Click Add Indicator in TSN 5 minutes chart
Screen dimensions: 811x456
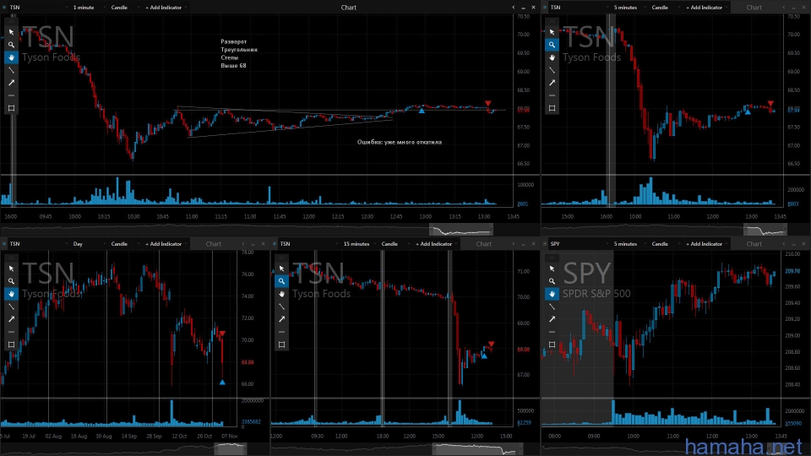tap(706, 8)
